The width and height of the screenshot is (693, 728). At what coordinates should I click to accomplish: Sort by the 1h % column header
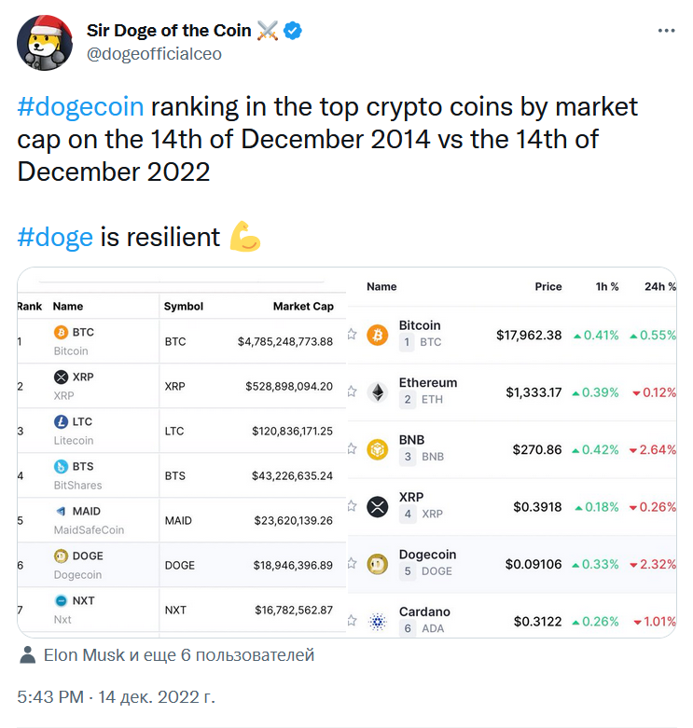pos(607,286)
